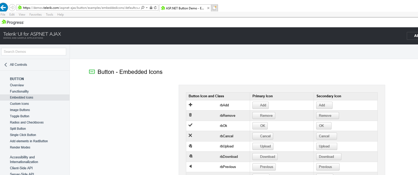The image size is (418, 175).
Task: Open Radios and Checkboxes demo link
Action: (27, 122)
